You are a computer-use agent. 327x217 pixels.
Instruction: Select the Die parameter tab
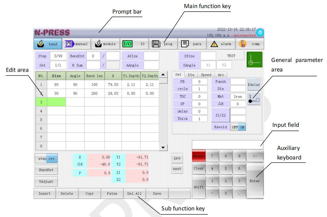[191, 75]
